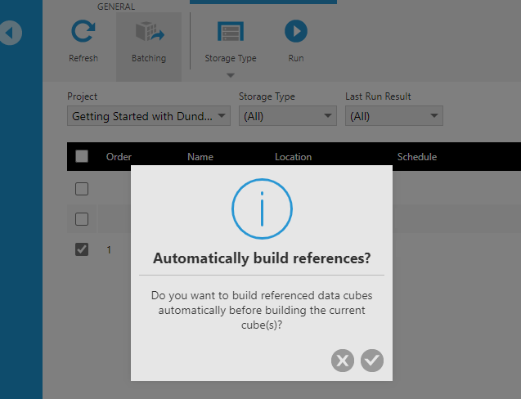
Task: Click the Storage Type server icon
Action: [231, 31]
